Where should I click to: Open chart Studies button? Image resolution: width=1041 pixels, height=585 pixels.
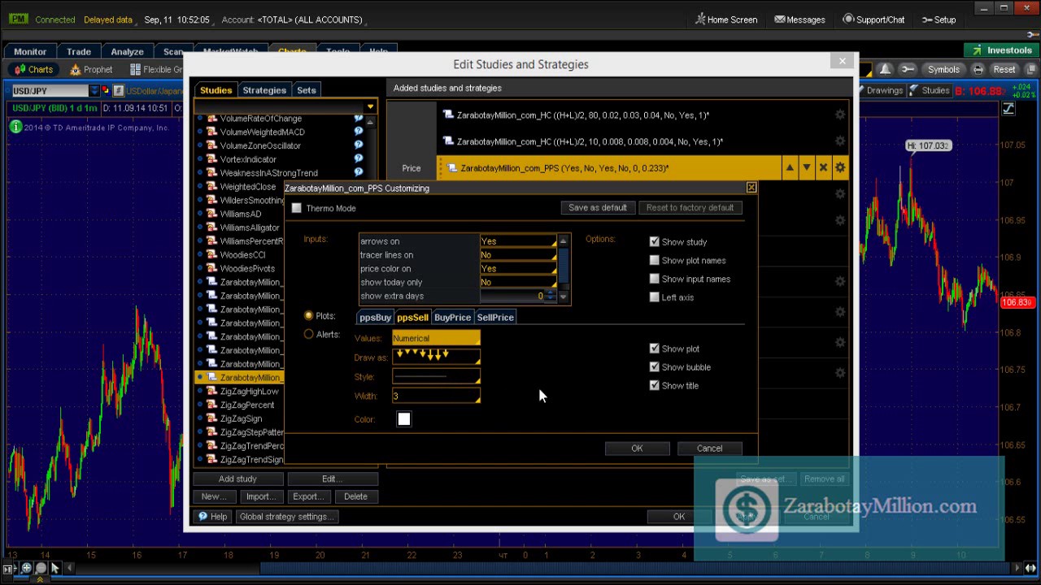[x=930, y=90]
